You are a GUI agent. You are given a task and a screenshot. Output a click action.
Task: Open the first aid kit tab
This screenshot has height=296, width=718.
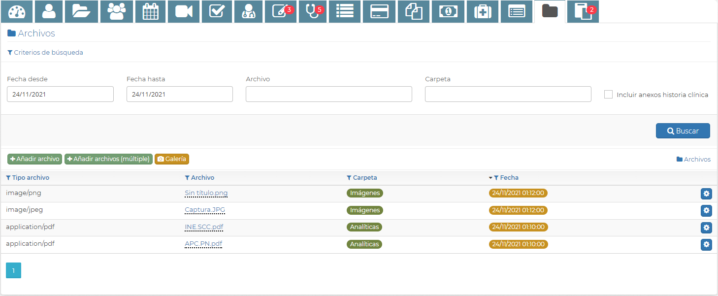(x=482, y=12)
